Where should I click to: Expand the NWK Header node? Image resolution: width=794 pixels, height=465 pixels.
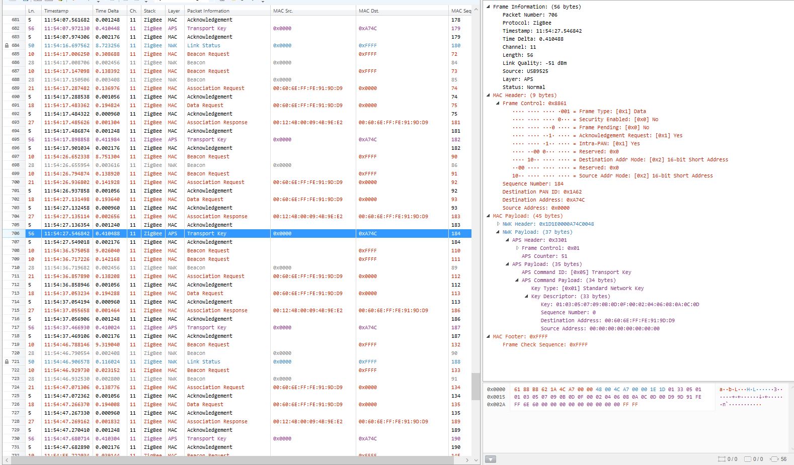coord(498,224)
